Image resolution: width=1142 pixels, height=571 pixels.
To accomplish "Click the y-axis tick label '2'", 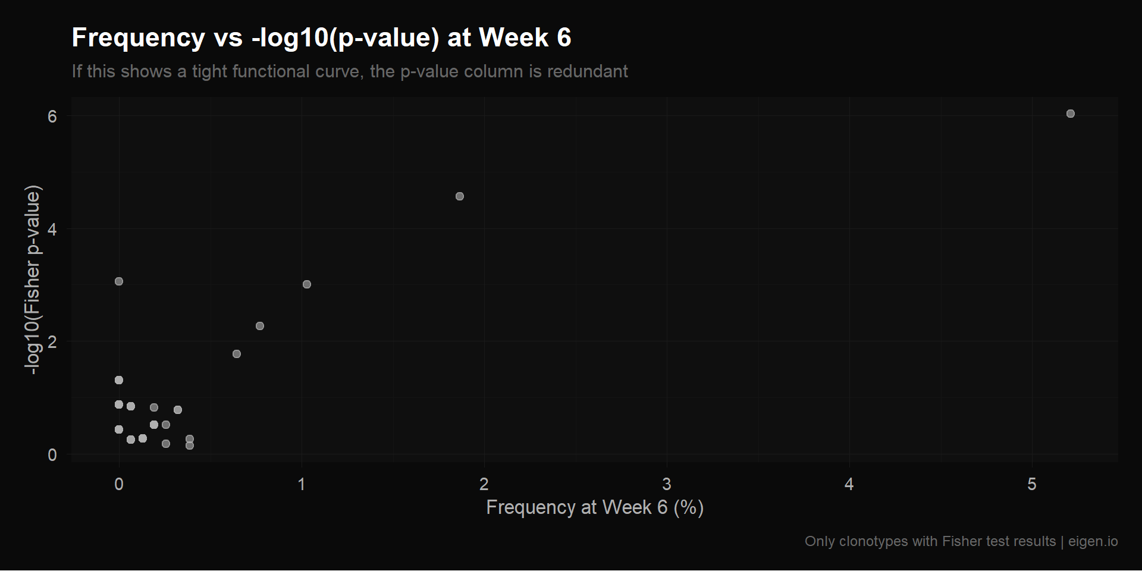I will [52, 342].
